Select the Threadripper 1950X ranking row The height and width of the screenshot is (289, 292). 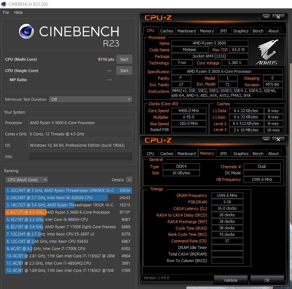[x=68, y=205]
